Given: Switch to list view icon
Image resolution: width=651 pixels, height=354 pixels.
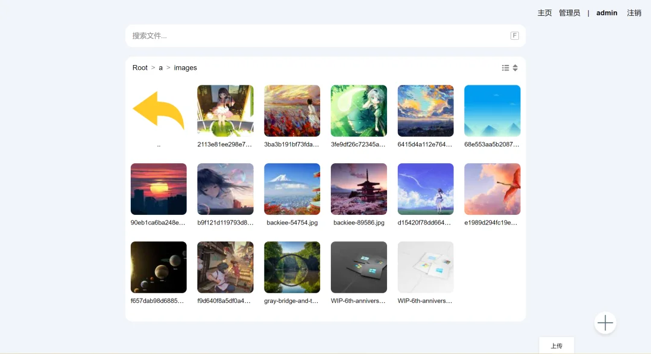Looking at the screenshot, I should click(x=505, y=67).
